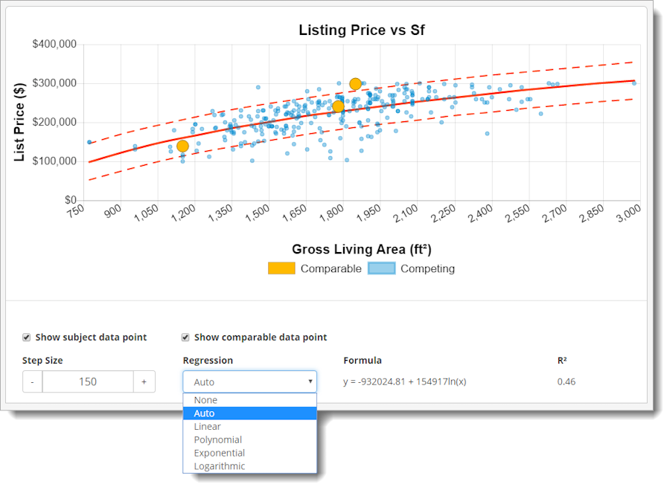Click the Competing legend label

428,268
